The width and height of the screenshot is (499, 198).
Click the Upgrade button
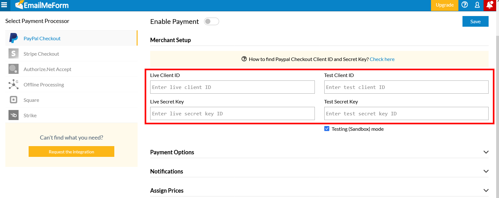(445, 5)
